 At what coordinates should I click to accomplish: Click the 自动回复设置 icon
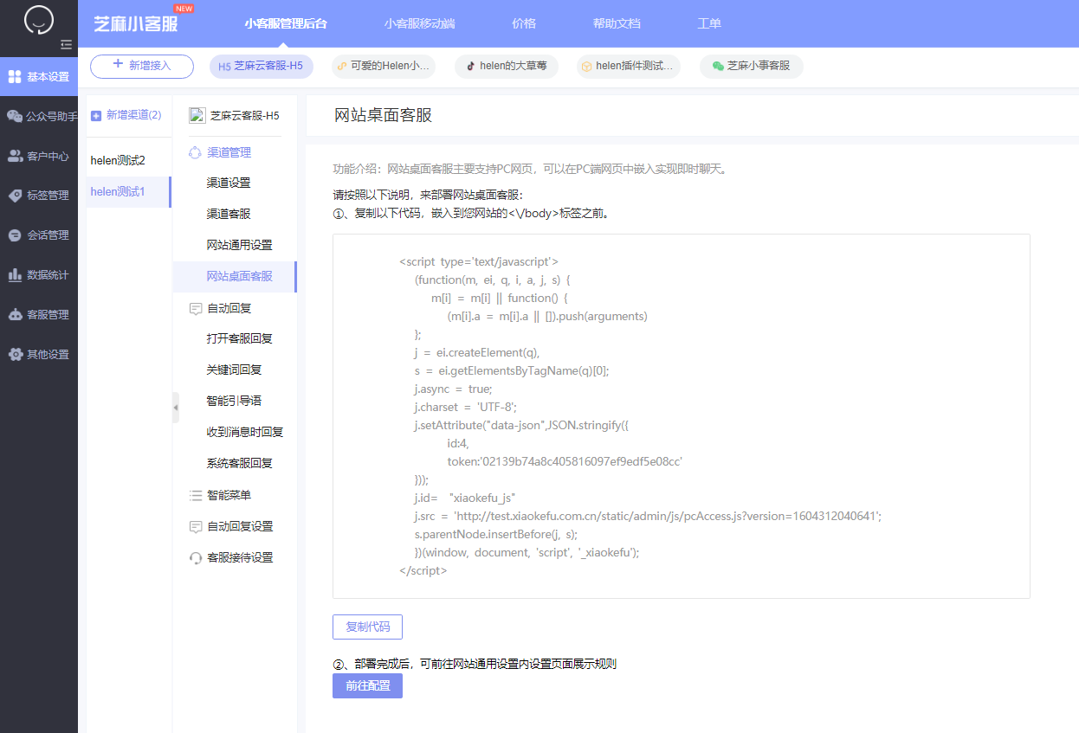pyautogui.click(x=195, y=526)
